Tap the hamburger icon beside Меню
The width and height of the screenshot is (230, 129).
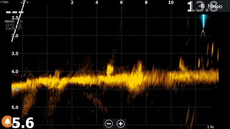pos(203,6)
